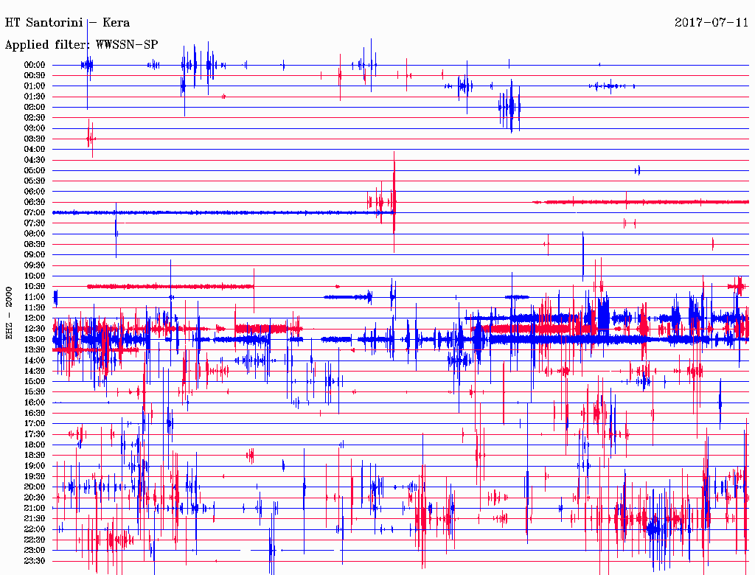
Task: Select the 23:00 time row label
Action: 35,551
